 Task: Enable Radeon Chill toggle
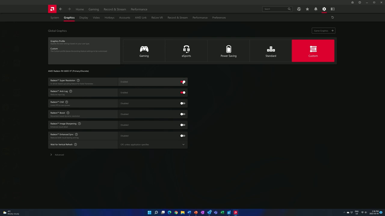point(183,103)
